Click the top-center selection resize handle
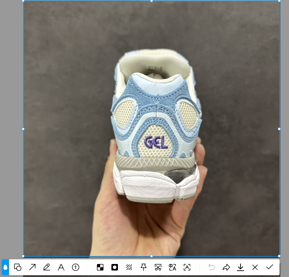Screen dimensions: 289x277 (152, 1)
